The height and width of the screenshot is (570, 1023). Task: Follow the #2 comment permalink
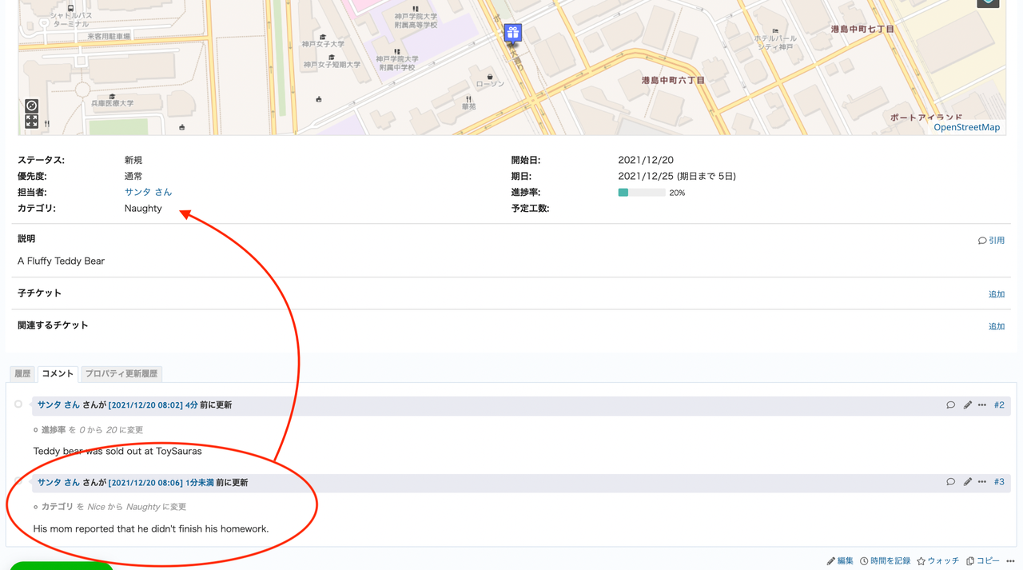(999, 405)
